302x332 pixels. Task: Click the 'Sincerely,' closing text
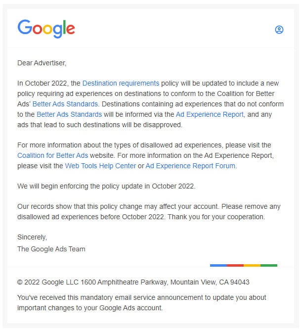[x=32, y=237]
